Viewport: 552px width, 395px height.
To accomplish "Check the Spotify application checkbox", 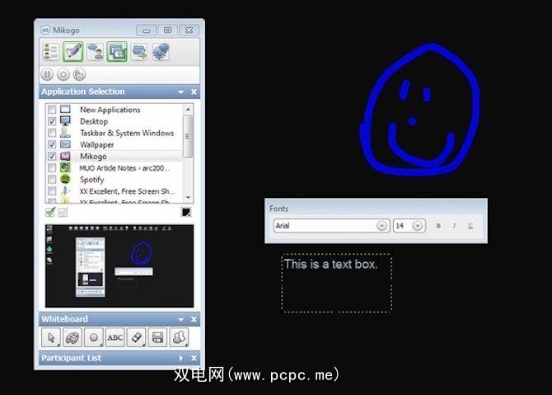I will pos(52,179).
